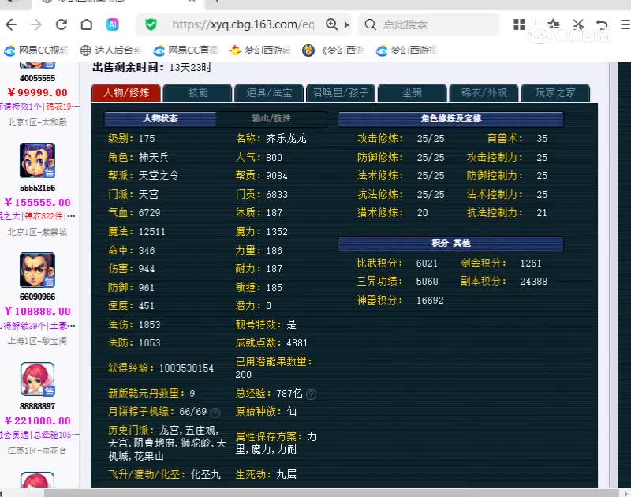The image size is (631, 497).
Task: Open the apps grid icon
Action: tap(519, 24)
